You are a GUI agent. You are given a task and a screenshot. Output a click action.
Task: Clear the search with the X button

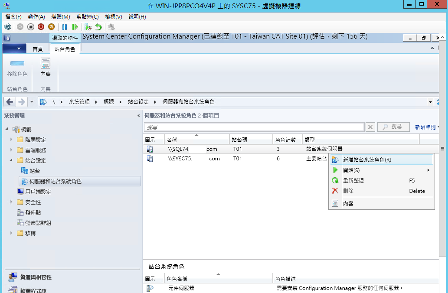(370, 127)
